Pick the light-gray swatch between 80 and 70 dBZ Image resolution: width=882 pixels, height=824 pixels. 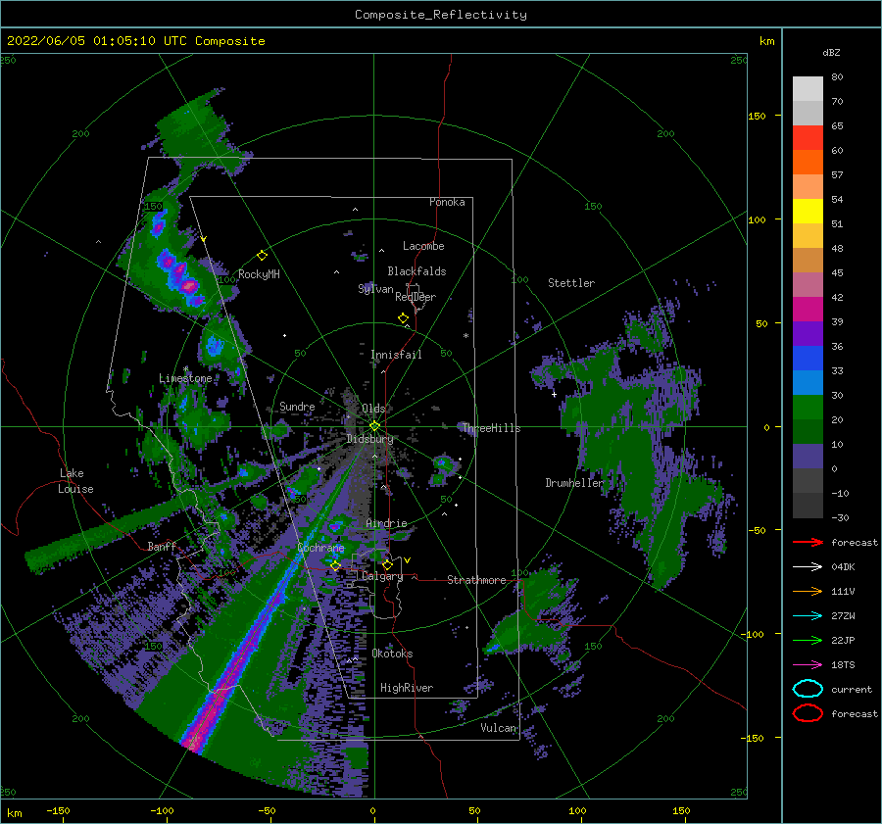(808, 88)
